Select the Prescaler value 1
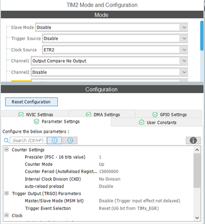Viewport: 205px width, 224px height. tap(100, 157)
